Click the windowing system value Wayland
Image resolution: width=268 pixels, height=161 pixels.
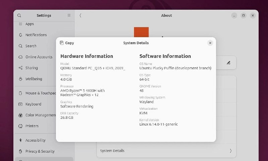pos(146,102)
